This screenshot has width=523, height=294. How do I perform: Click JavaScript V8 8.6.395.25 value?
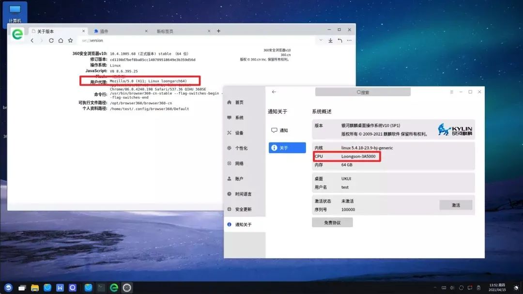click(124, 71)
